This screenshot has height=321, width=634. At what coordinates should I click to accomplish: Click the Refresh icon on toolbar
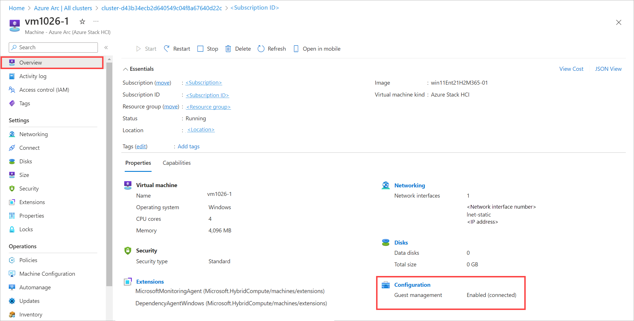(260, 49)
